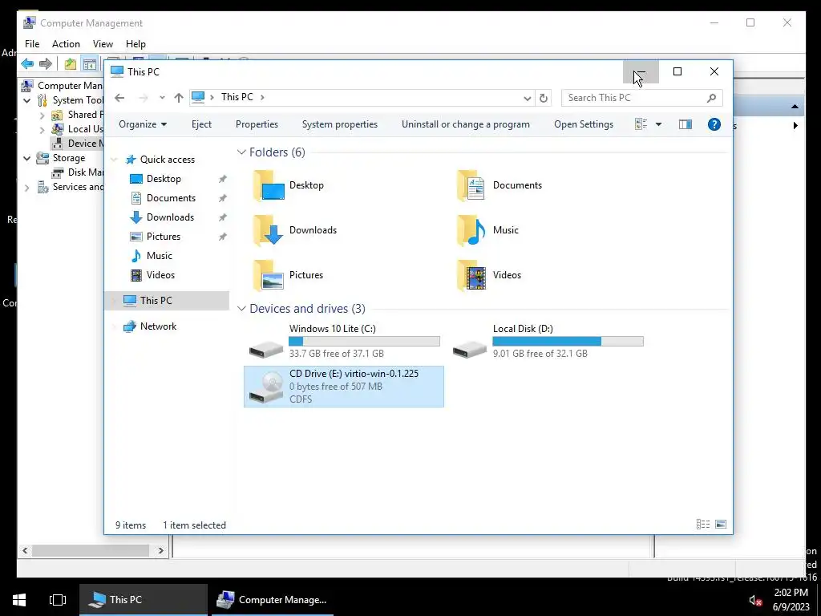821x616 pixels.
Task: Refresh the This PC address bar
Action: (x=544, y=98)
